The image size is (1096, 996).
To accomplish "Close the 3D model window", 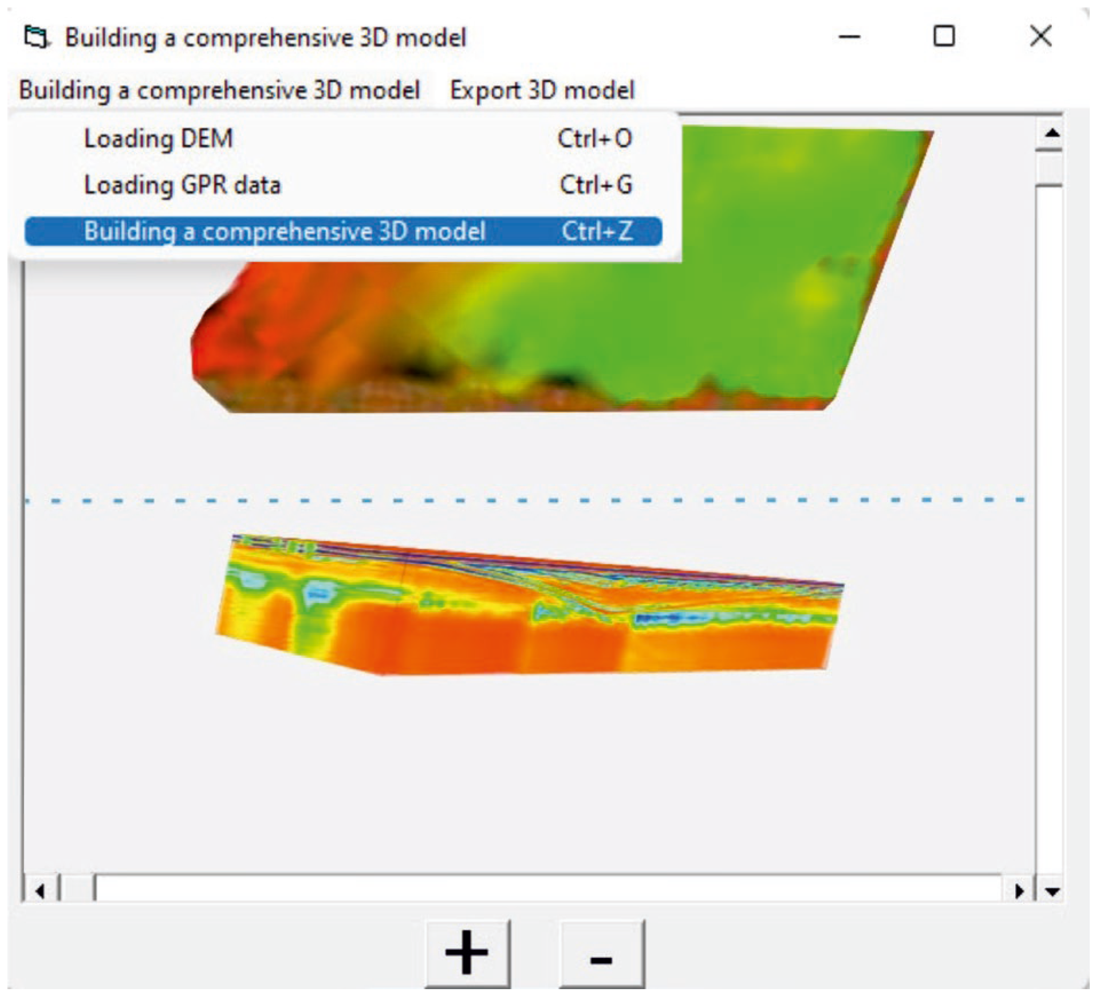I will point(1040,37).
